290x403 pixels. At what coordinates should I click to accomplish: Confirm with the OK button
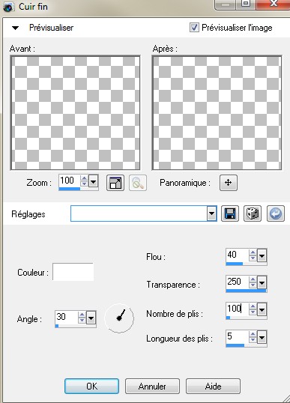[91, 386]
